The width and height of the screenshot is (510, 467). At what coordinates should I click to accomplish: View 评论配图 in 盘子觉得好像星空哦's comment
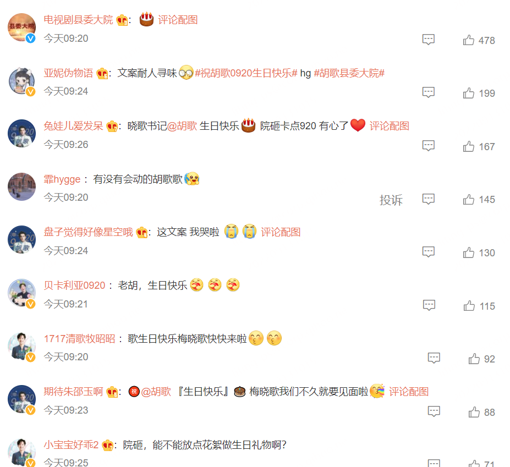coord(281,232)
